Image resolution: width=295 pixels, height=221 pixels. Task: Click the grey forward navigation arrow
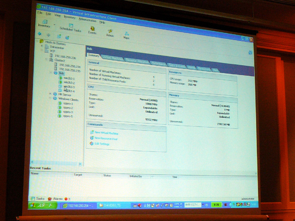click(48, 35)
